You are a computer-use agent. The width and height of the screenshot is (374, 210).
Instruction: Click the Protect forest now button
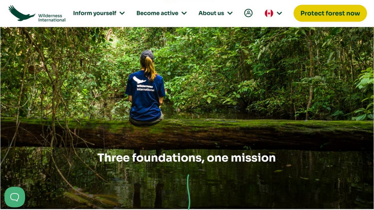[330, 13]
